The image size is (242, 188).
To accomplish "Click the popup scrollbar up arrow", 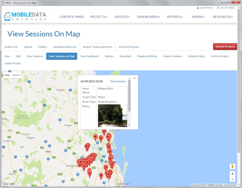I will click(x=129, y=78).
